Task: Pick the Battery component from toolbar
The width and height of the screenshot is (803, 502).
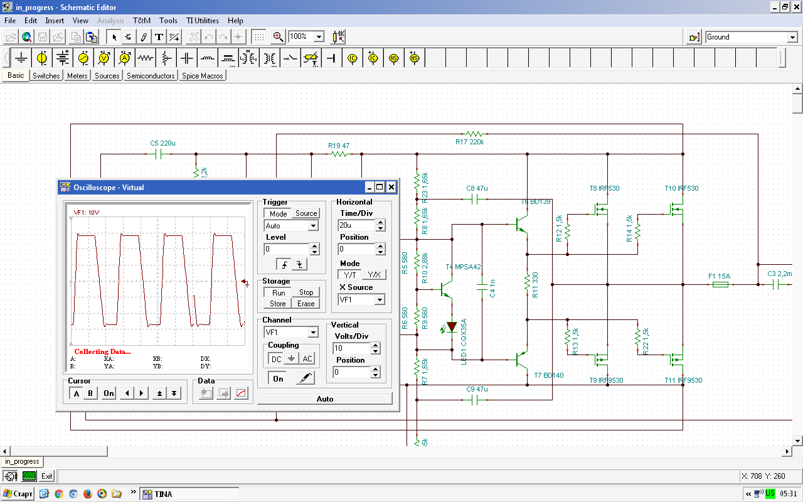Action: (63, 58)
